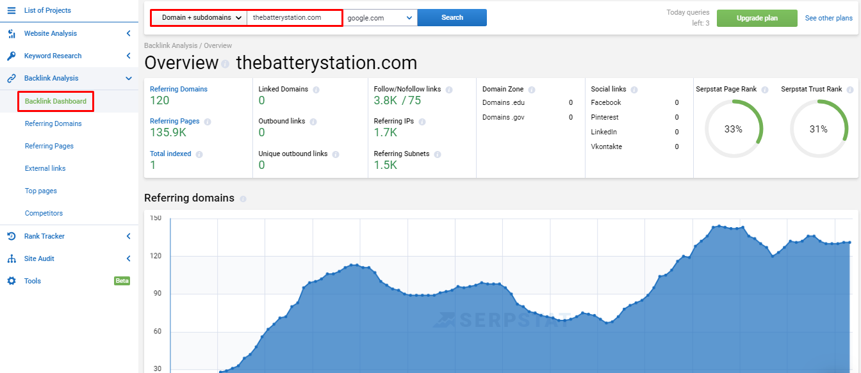Screen dimensions: 861x373
Task: Click the Today queries left: 3 text
Action: [688, 17]
